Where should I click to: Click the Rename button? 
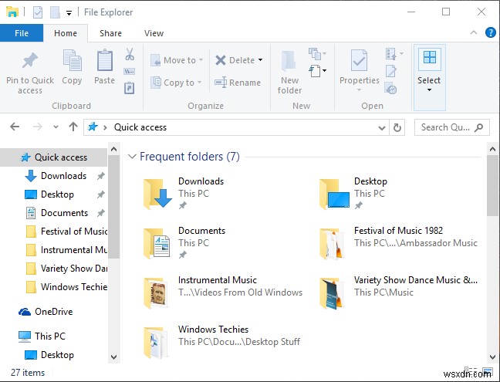(238, 83)
